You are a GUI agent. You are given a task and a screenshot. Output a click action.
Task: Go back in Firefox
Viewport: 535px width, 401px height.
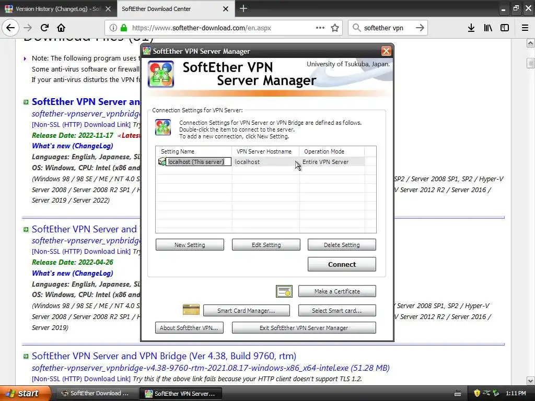(10, 28)
